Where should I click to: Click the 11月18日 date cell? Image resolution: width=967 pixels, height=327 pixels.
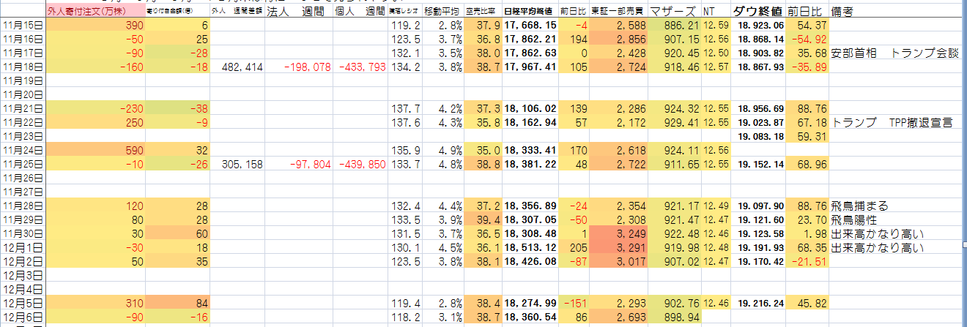point(23,67)
